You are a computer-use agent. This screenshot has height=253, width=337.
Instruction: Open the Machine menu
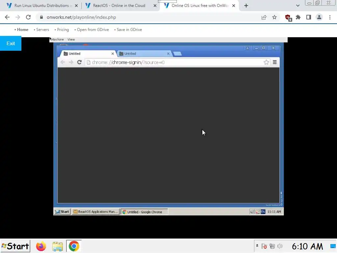pyautogui.click(x=57, y=40)
